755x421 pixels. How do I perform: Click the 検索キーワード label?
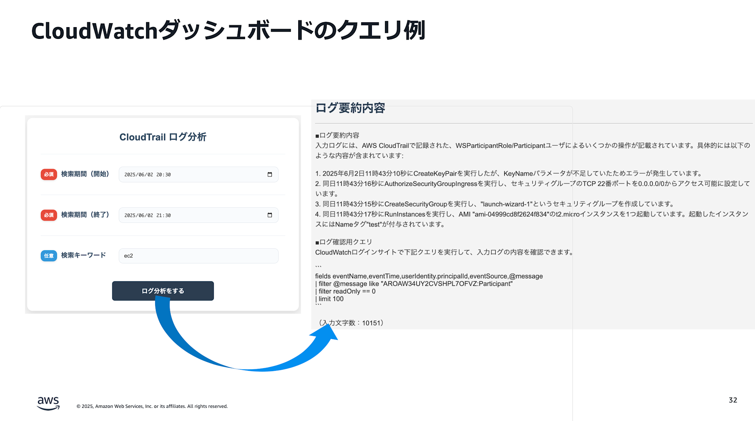point(83,255)
